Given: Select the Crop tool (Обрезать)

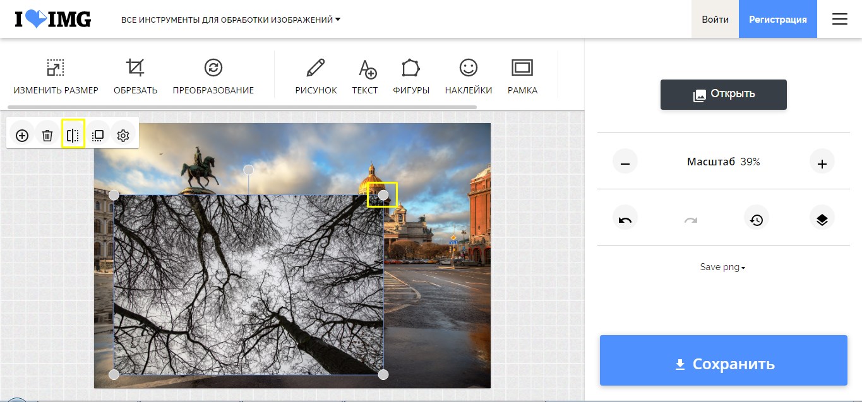Looking at the screenshot, I should click(135, 76).
